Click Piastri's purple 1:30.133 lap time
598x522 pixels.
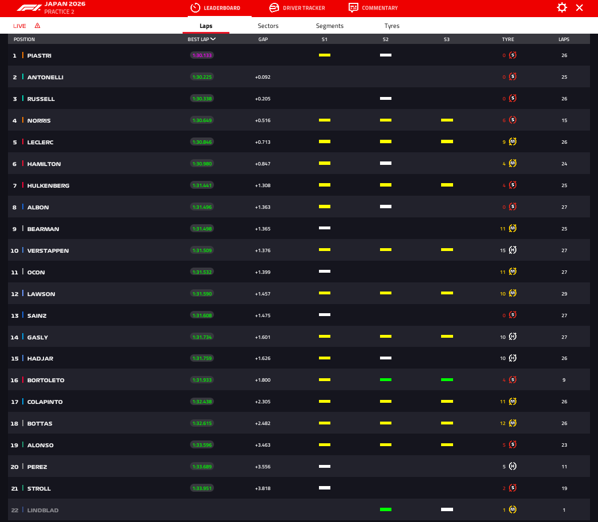202,55
